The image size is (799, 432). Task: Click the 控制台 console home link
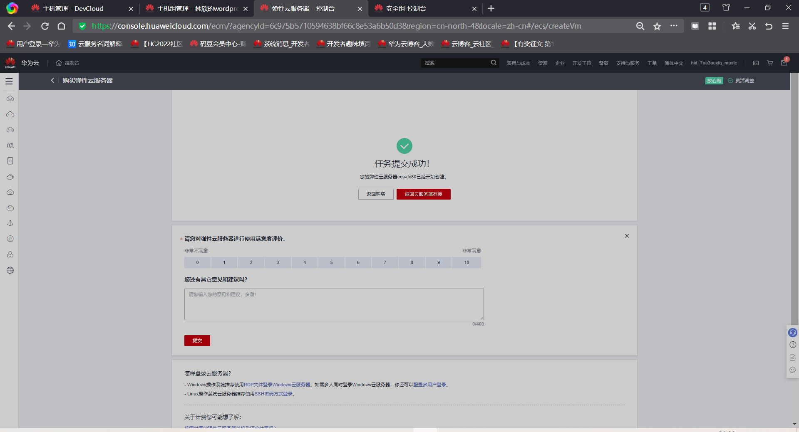coord(67,63)
